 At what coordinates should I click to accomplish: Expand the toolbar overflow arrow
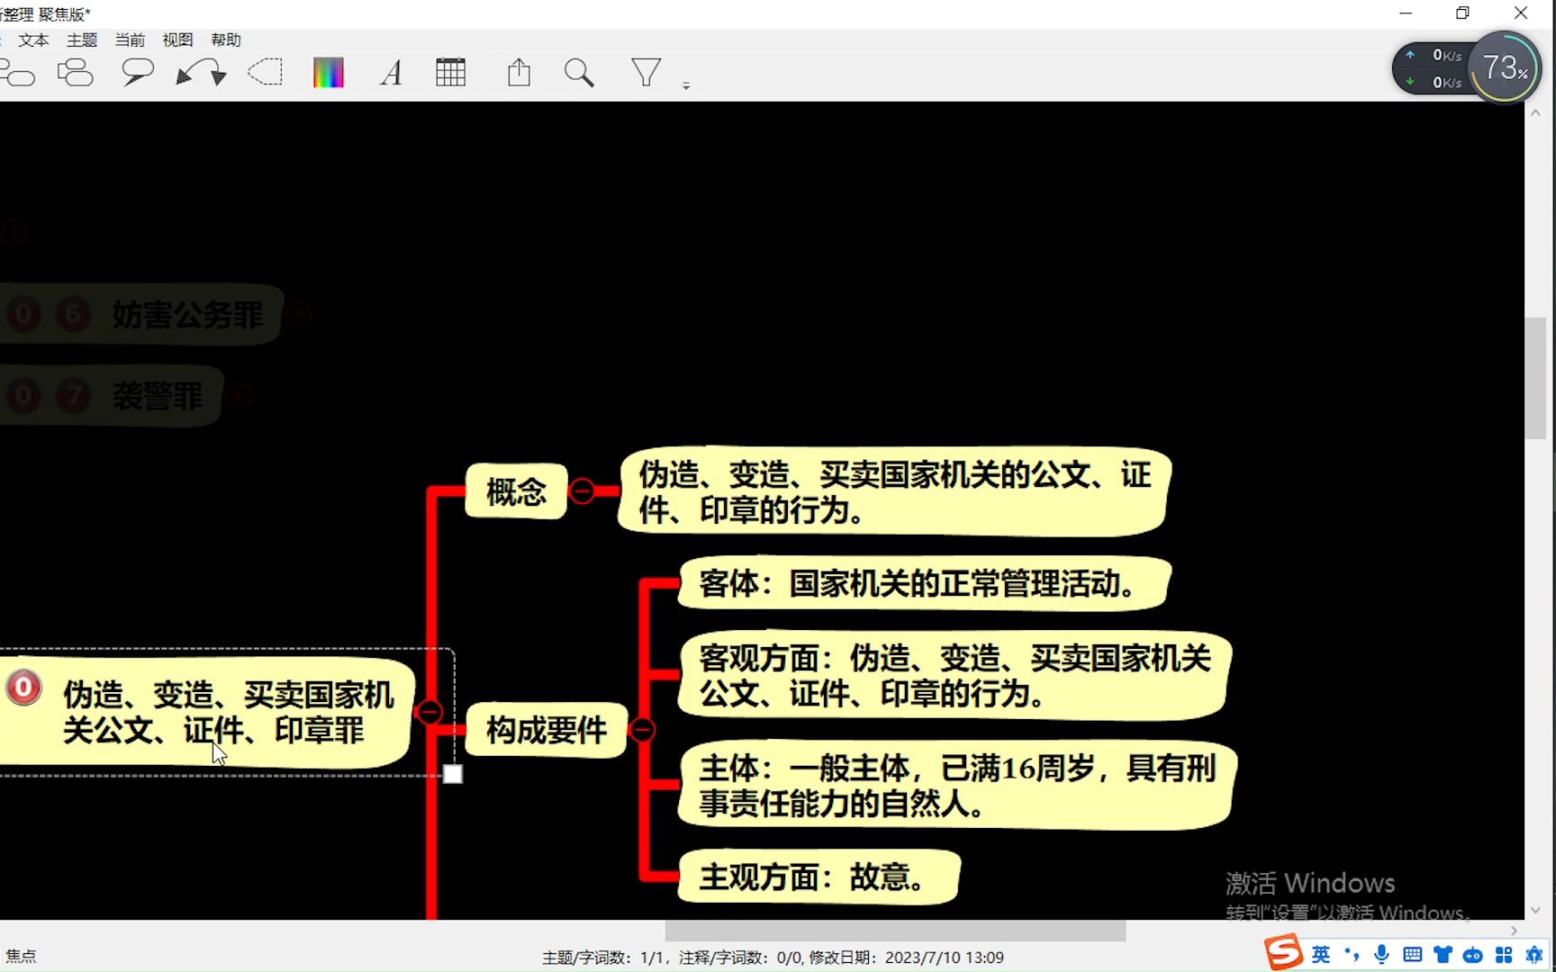pyautogui.click(x=686, y=85)
